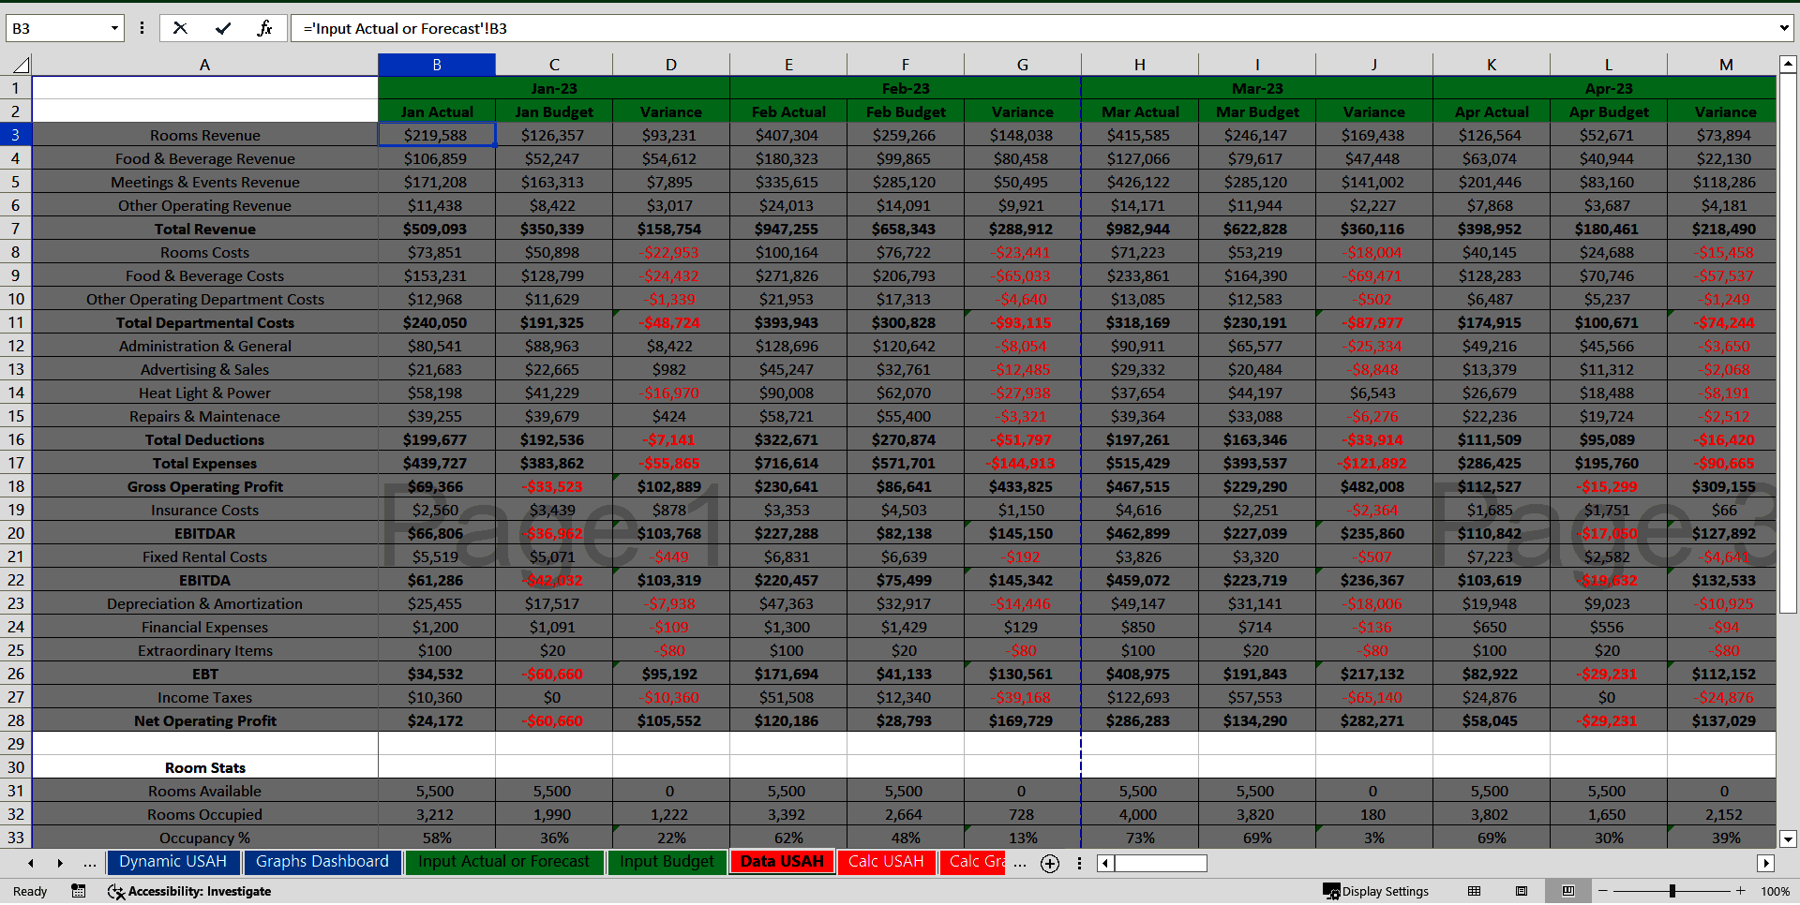Viewport: 1800px width, 905px height.
Task: Expand the formula bar chevron
Action: tap(1783, 28)
